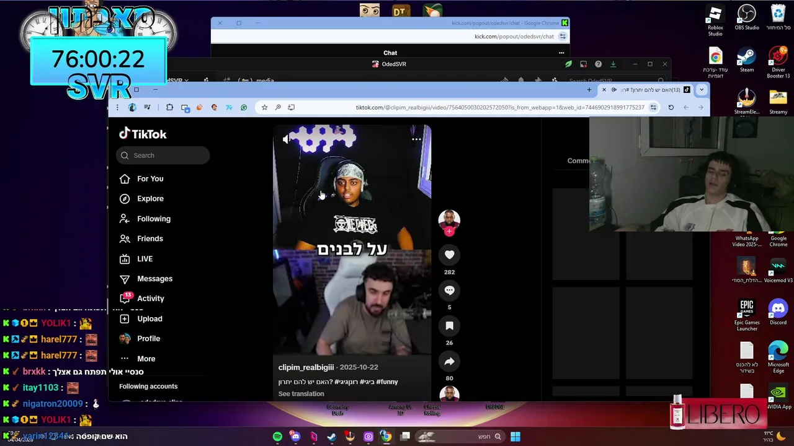Open three-dot menu in Kick Chat popout
The width and height of the screenshot is (794, 446).
(561, 53)
